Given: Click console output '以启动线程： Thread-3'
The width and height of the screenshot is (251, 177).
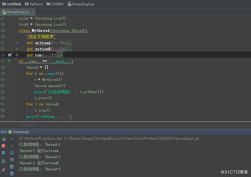Looking at the screenshot, I should (x=40, y=169).
